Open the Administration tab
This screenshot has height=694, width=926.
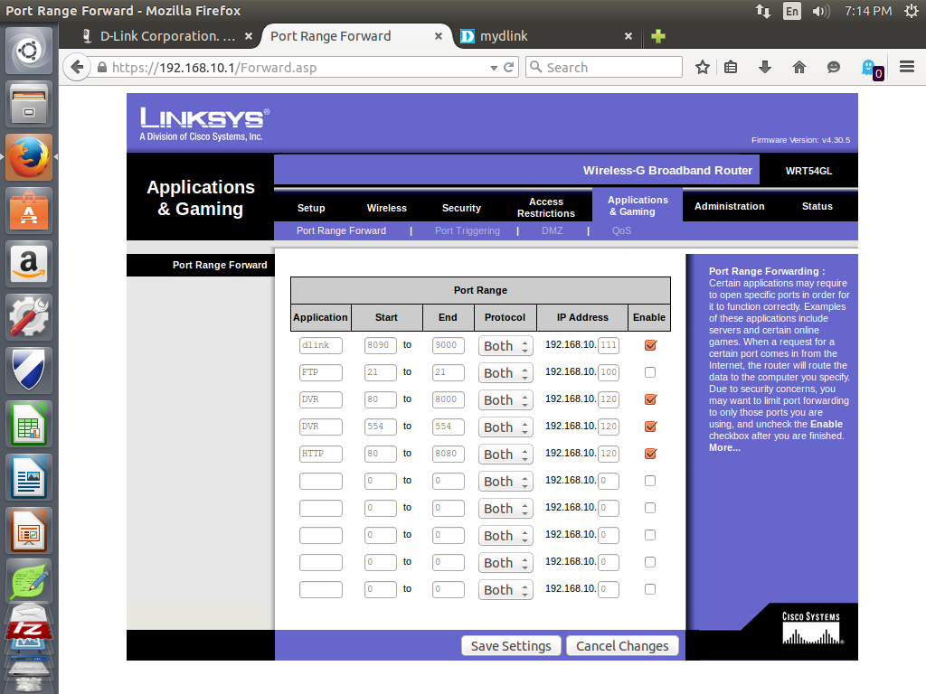tap(730, 206)
